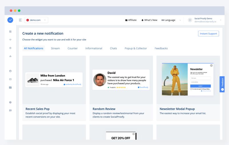Click the Newsletter Modal Popup title

[177, 109]
